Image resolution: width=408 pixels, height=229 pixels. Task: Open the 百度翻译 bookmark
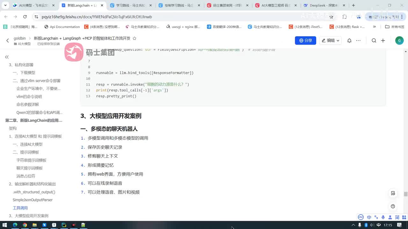coord(224,27)
